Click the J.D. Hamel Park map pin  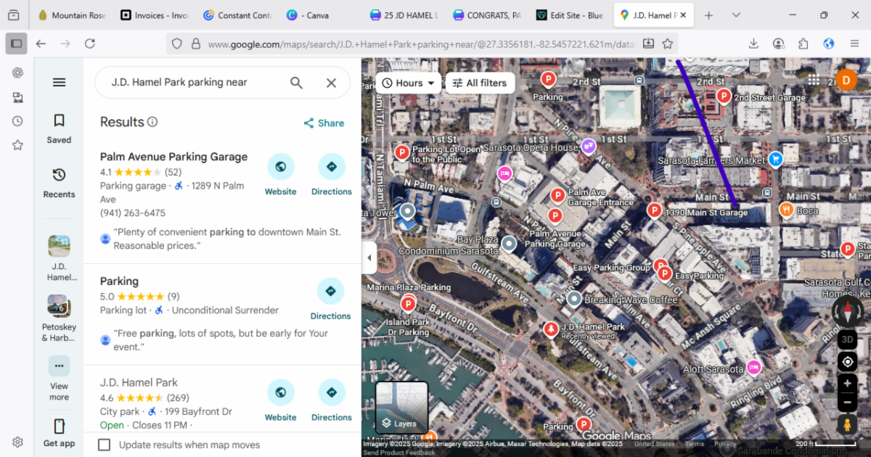pos(551,329)
